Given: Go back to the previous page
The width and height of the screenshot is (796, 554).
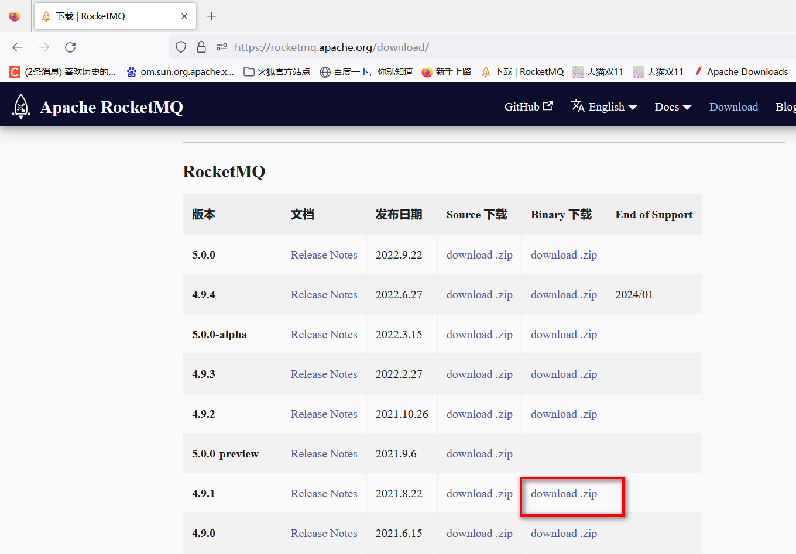Looking at the screenshot, I should 18,47.
